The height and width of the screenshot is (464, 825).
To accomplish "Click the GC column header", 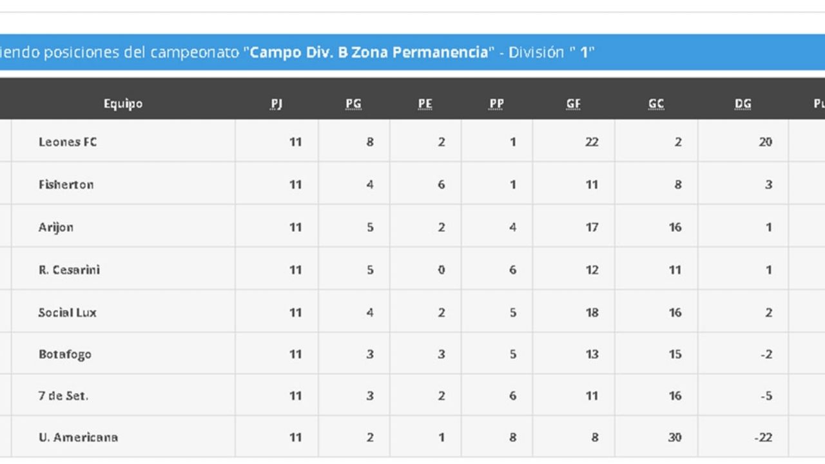I will click(656, 104).
